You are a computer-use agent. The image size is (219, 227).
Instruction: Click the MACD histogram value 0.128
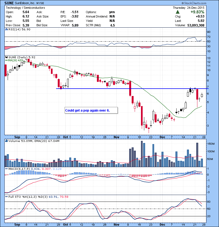tap(57, 169)
